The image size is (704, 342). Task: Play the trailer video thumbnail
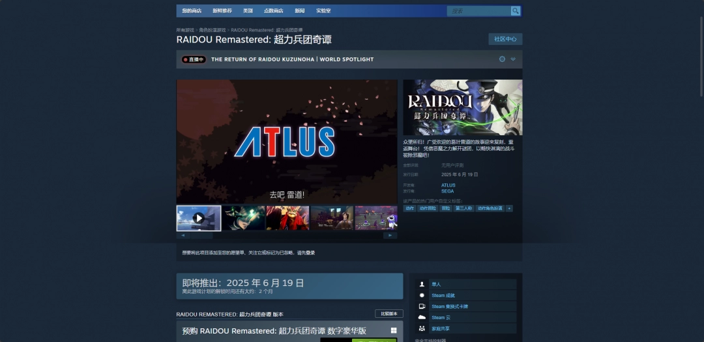click(199, 218)
